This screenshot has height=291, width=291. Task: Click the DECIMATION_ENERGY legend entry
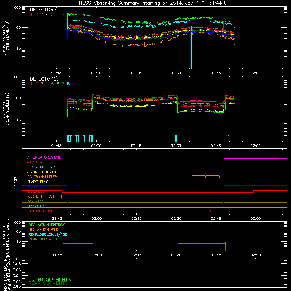47,225
